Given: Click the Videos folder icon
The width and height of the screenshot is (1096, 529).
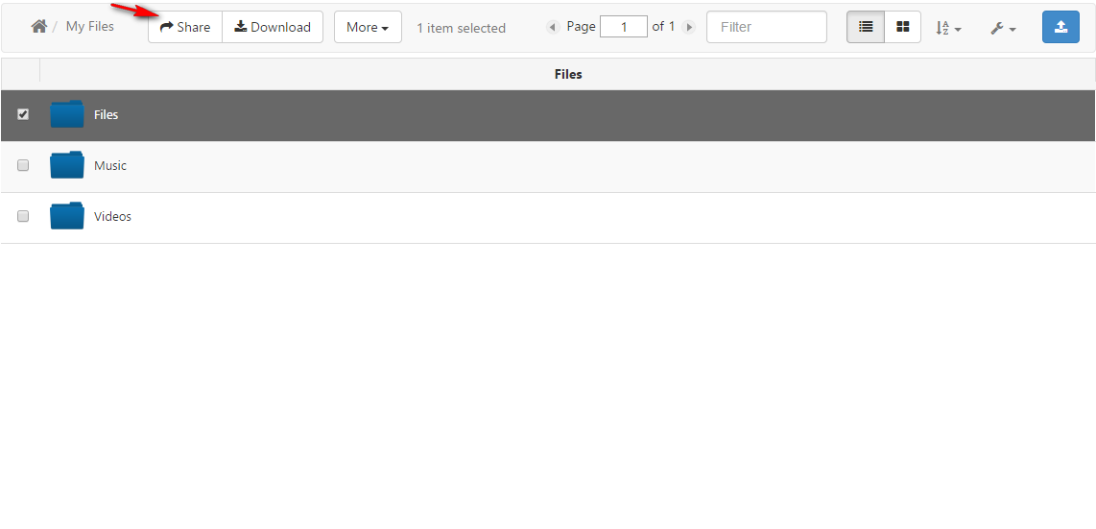Looking at the screenshot, I should pyautogui.click(x=67, y=216).
